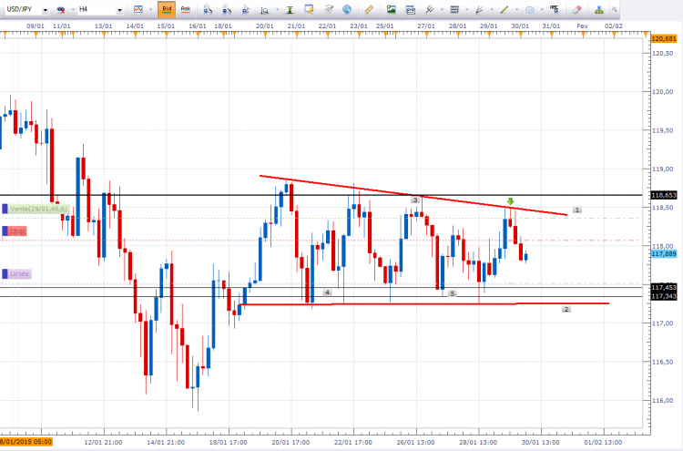Click the ABC text label tool
The image size is (683, 451).
pos(554,9)
